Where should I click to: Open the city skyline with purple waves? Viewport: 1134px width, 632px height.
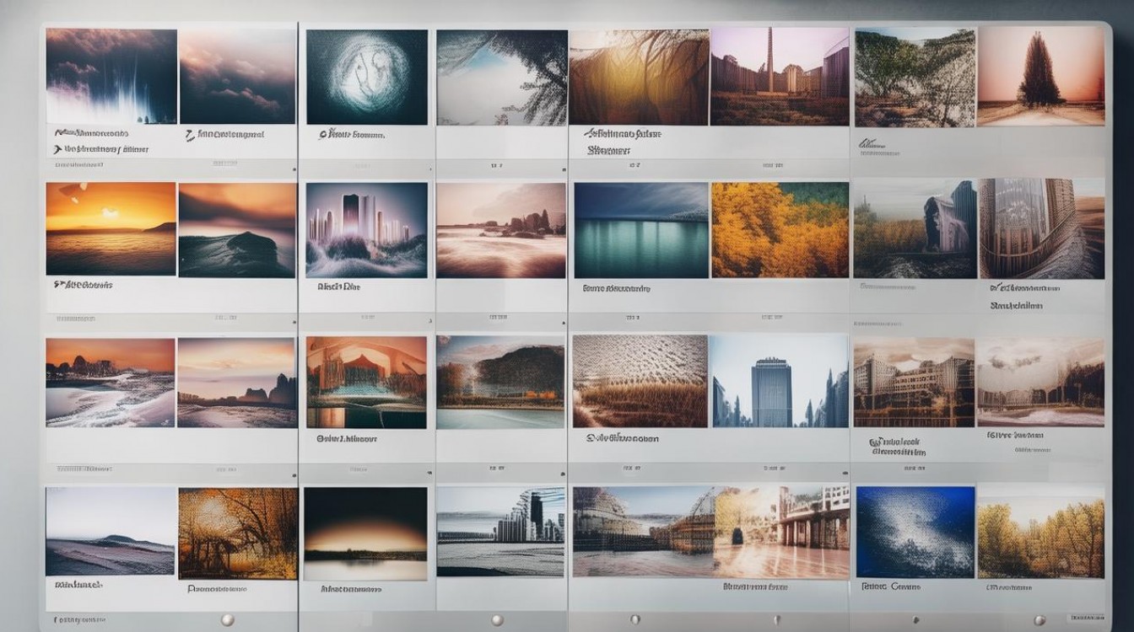click(366, 230)
